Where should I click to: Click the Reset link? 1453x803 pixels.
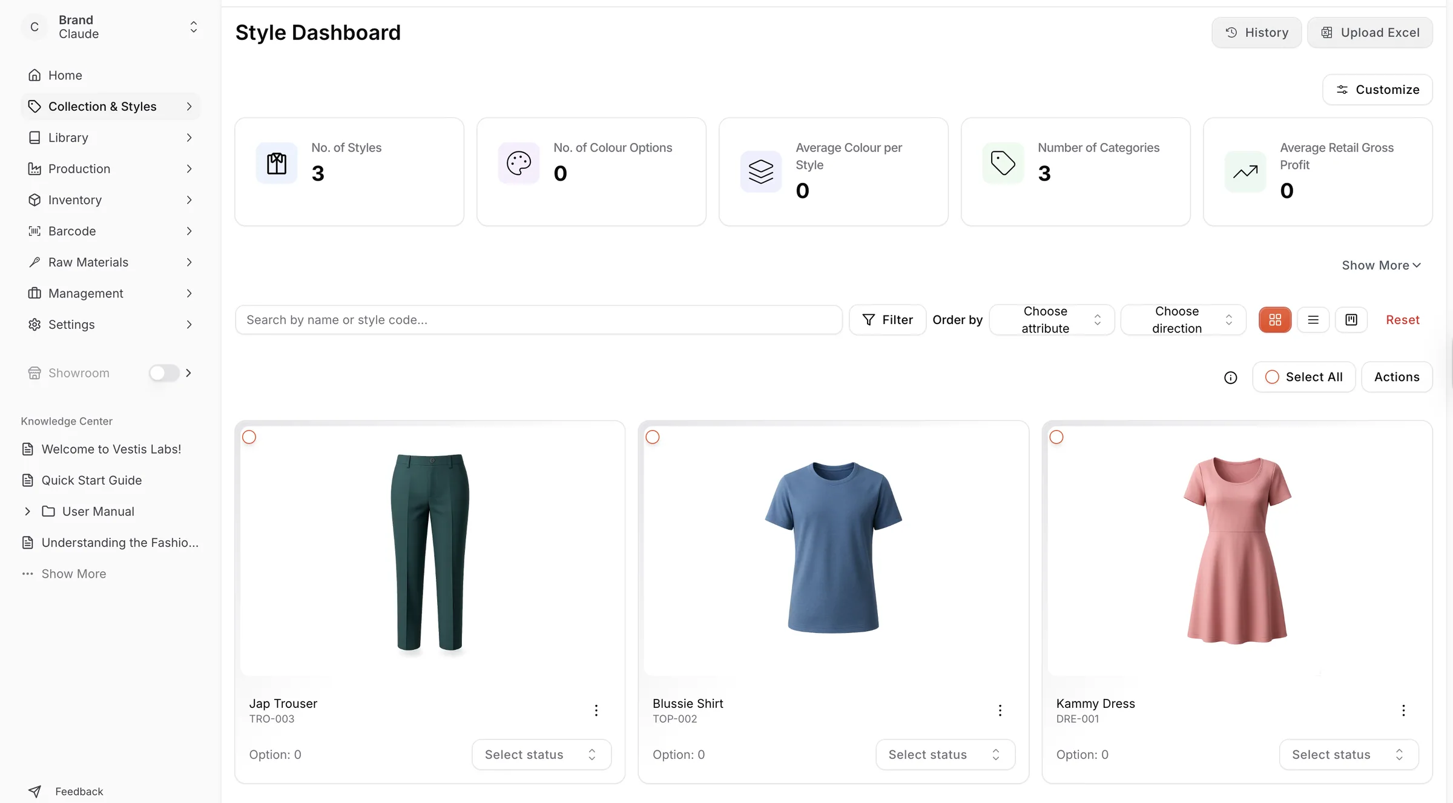(x=1403, y=320)
